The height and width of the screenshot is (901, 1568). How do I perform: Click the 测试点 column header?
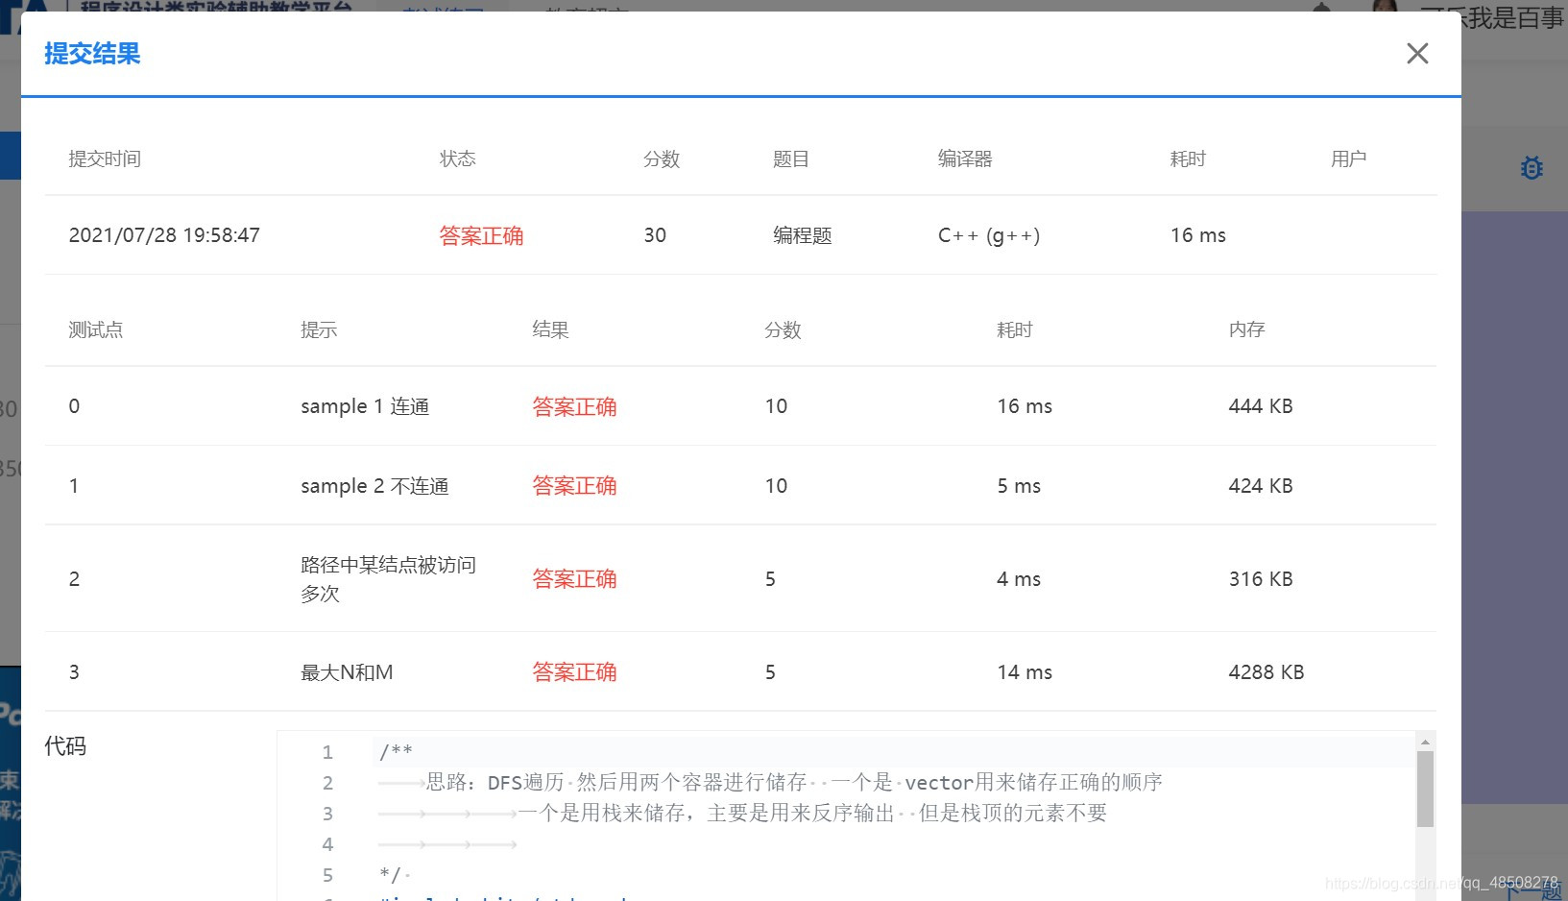pos(96,329)
